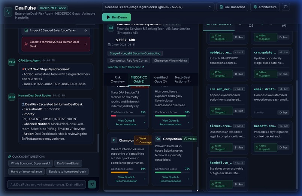
Task: Click the Run Demo button
Action: [x=116, y=17]
